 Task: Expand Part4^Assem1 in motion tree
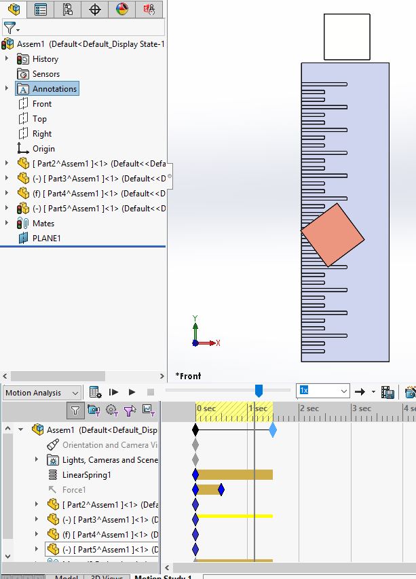[x=37, y=534]
